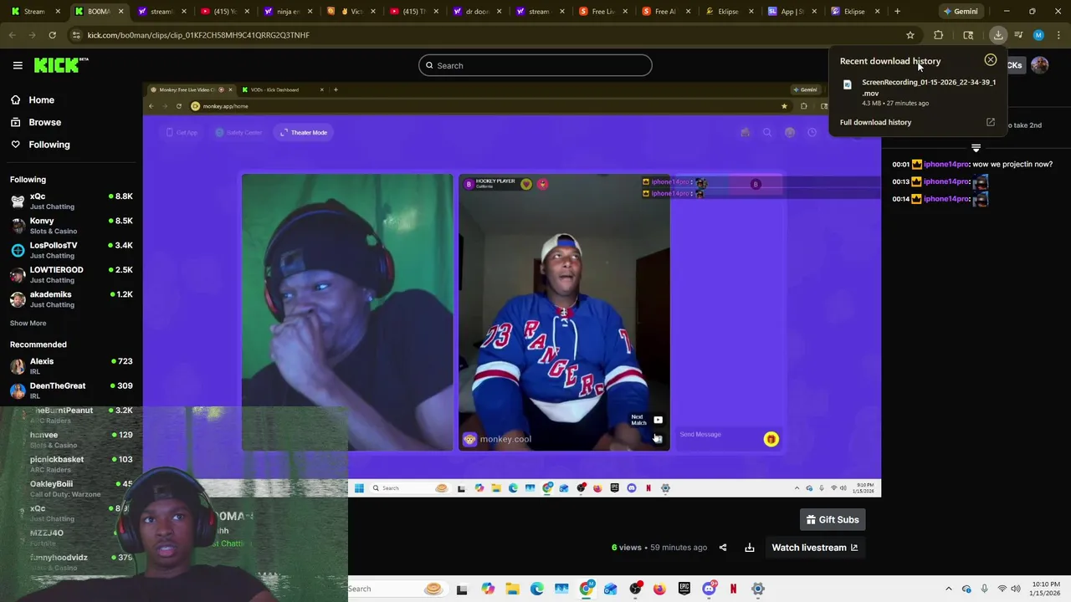
Task: Click Chrome downloads toolbar icon
Action: 998,35
